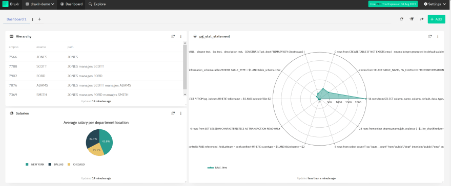Viewport: 451px width, 186px height.
Task: Refresh the Salaries widget
Action: pyautogui.click(x=173, y=113)
